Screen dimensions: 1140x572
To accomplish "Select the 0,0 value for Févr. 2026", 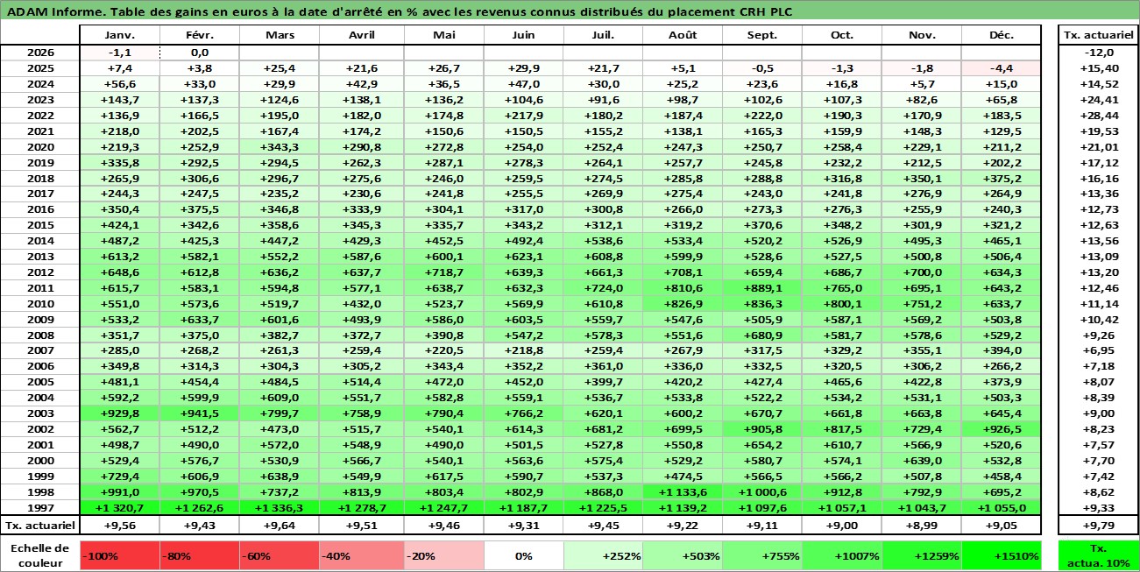I will tap(199, 53).
